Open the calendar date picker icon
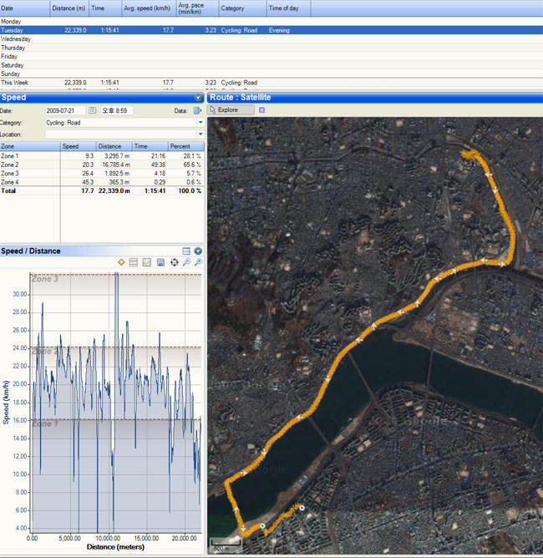This screenshot has height=558, width=543. [x=93, y=110]
